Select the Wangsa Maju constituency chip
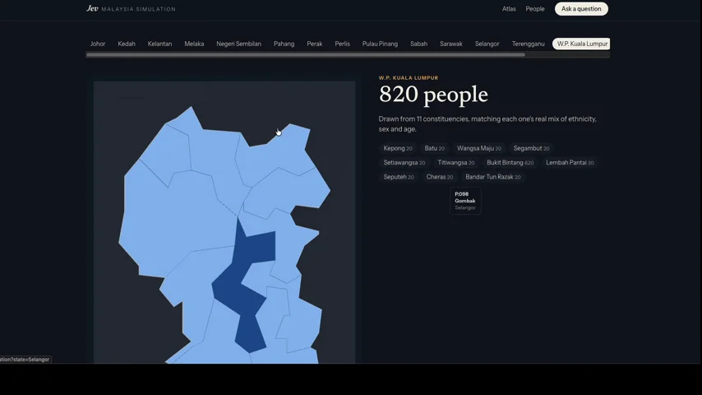The width and height of the screenshot is (702, 395). click(478, 148)
